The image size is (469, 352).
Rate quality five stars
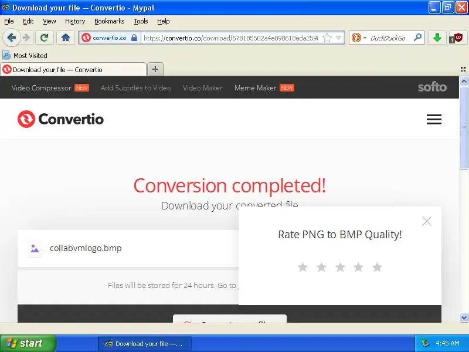point(377,267)
